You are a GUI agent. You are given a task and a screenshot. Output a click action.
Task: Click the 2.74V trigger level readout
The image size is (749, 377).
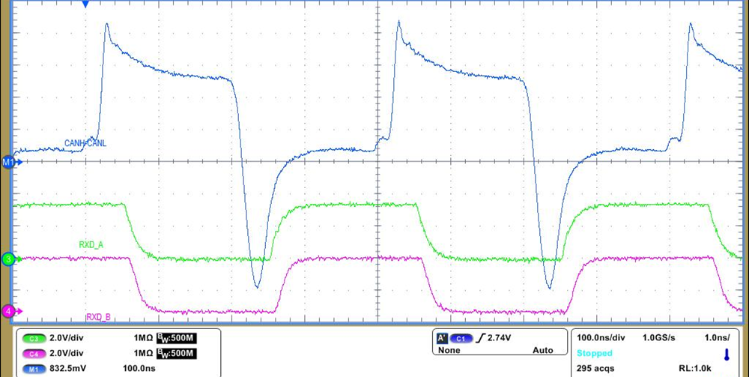point(500,338)
